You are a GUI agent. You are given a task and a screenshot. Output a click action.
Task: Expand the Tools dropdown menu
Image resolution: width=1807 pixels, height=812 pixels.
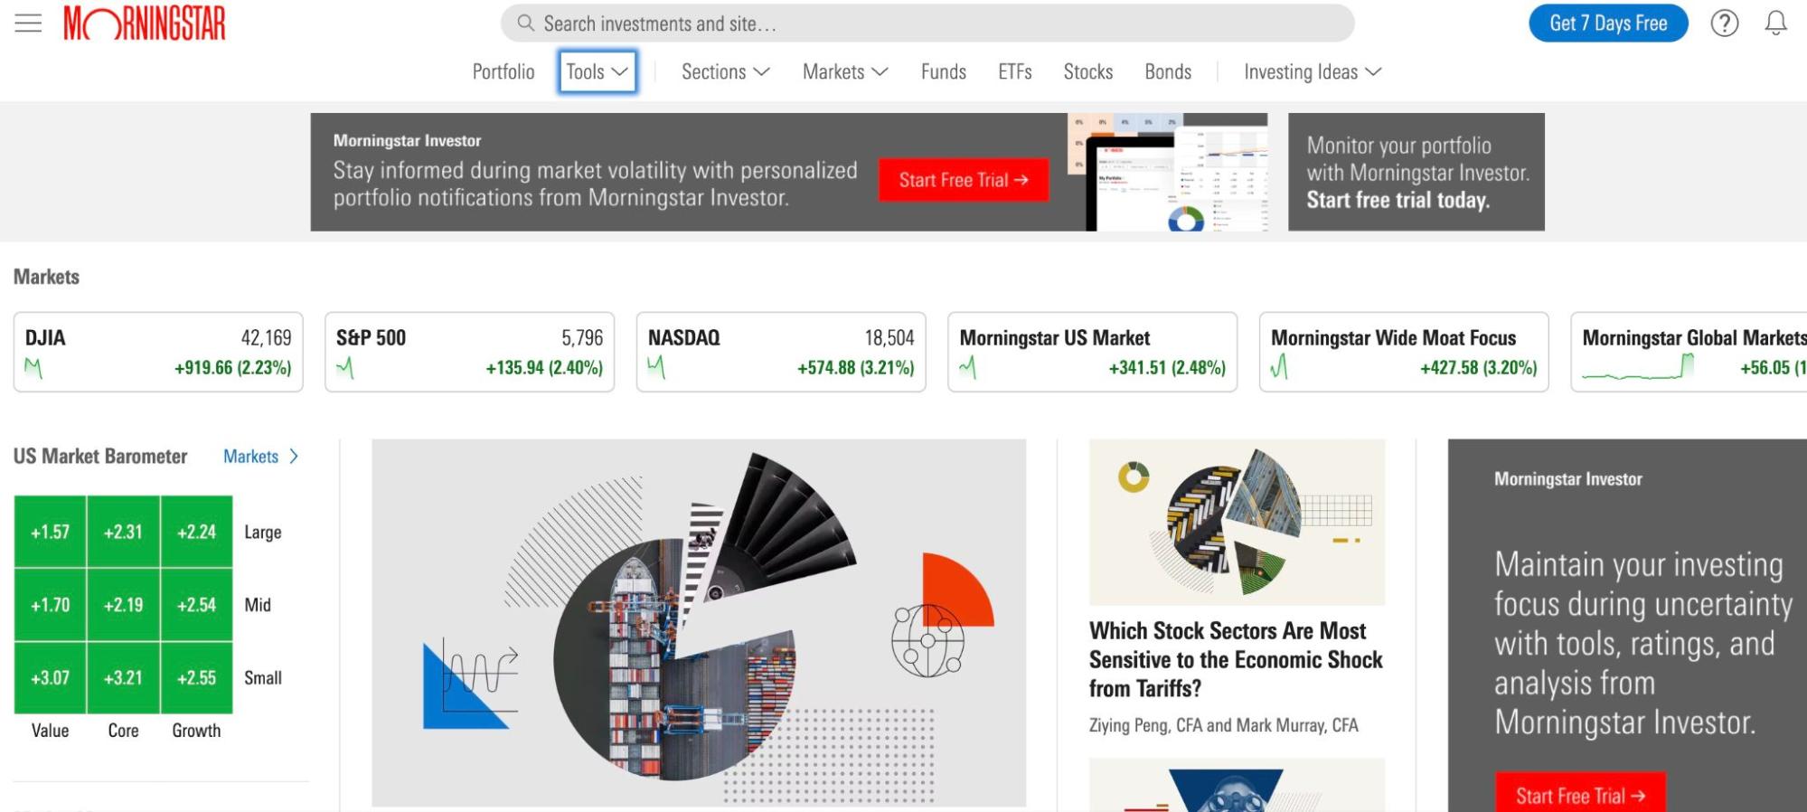[598, 71]
